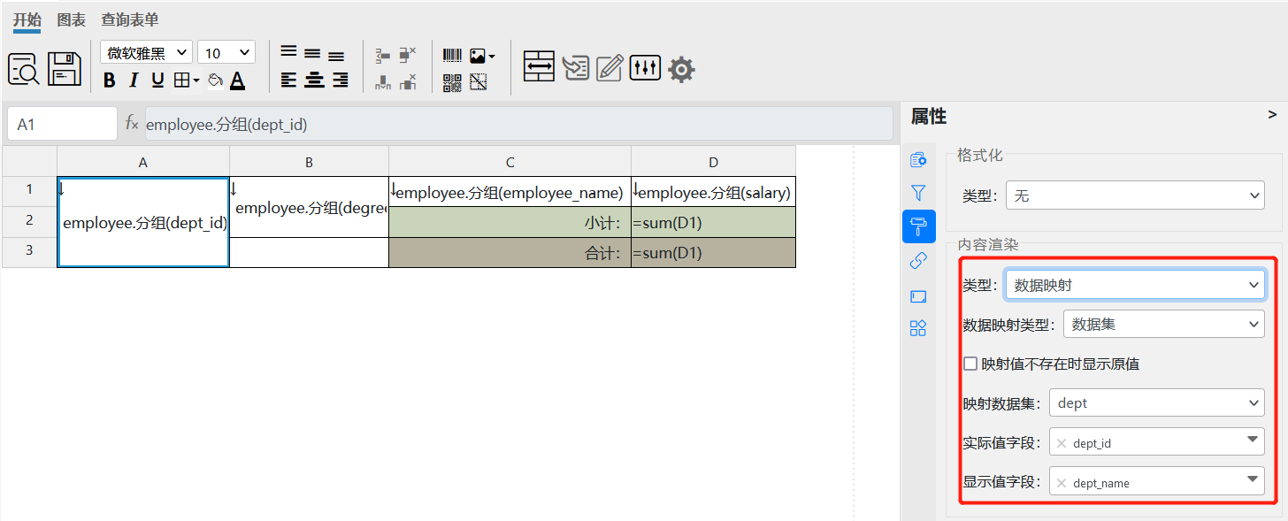The width and height of the screenshot is (1288, 521).
Task: Choose the font color A
Action: coord(237,80)
